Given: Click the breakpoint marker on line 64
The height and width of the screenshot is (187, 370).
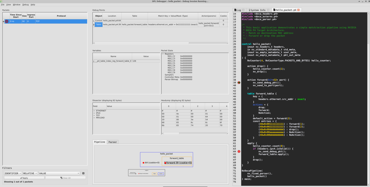Looking at the screenshot, I should [x=239, y=152].
